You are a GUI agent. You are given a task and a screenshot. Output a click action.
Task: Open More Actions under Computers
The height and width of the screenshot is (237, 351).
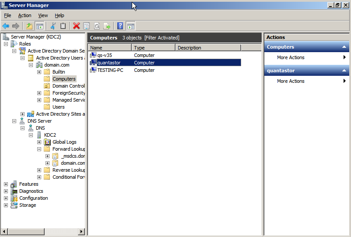click(x=306, y=57)
